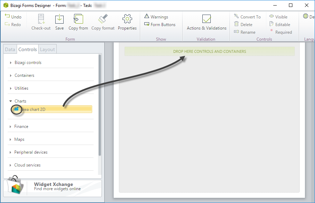Click the Copy from icon
This screenshot has height=203, width=315.
click(x=78, y=19)
